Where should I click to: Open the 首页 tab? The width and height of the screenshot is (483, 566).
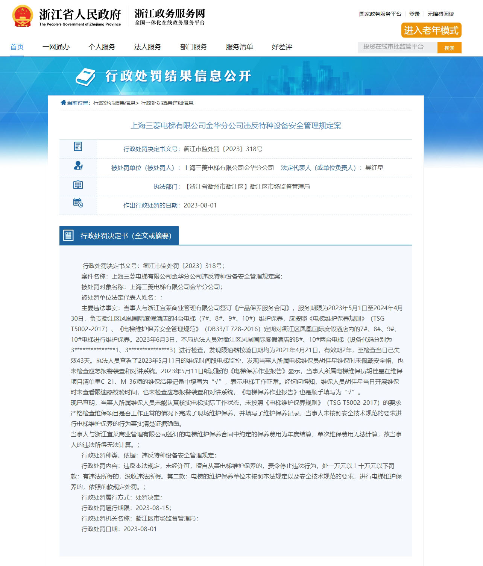pyautogui.click(x=17, y=47)
